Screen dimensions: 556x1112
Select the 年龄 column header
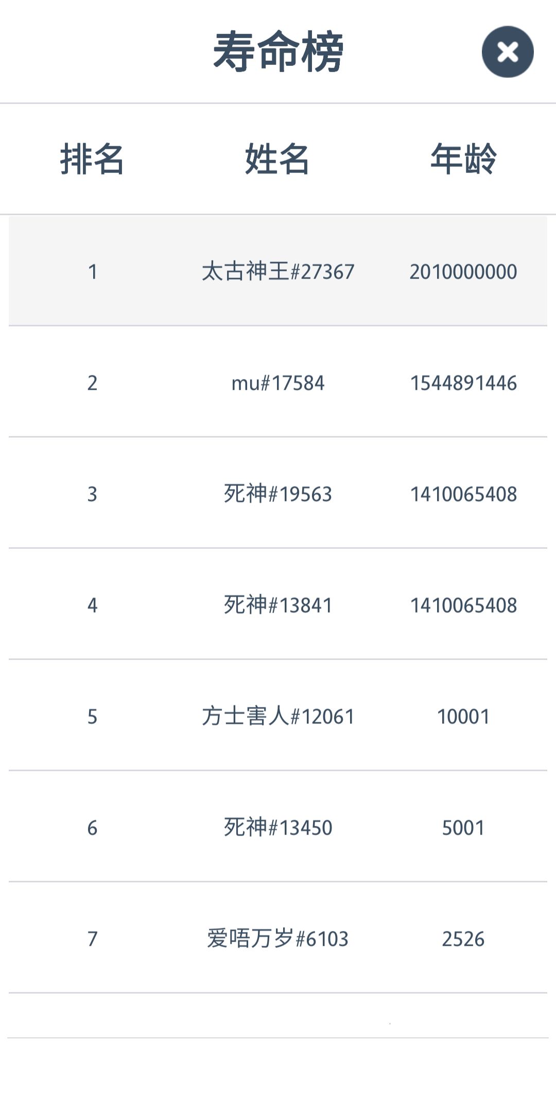463,159
